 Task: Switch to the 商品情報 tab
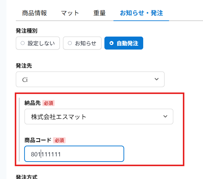(35, 13)
